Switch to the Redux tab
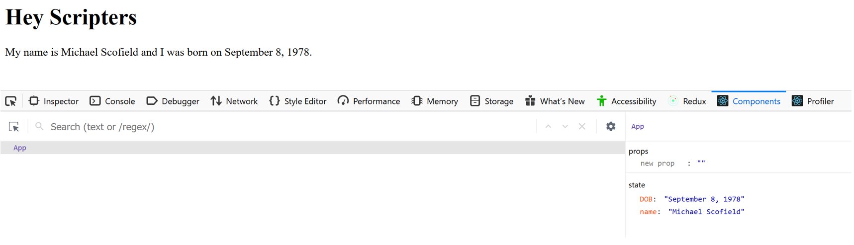The width and height of the screenshot is (854, 245). tap(687, 101)
